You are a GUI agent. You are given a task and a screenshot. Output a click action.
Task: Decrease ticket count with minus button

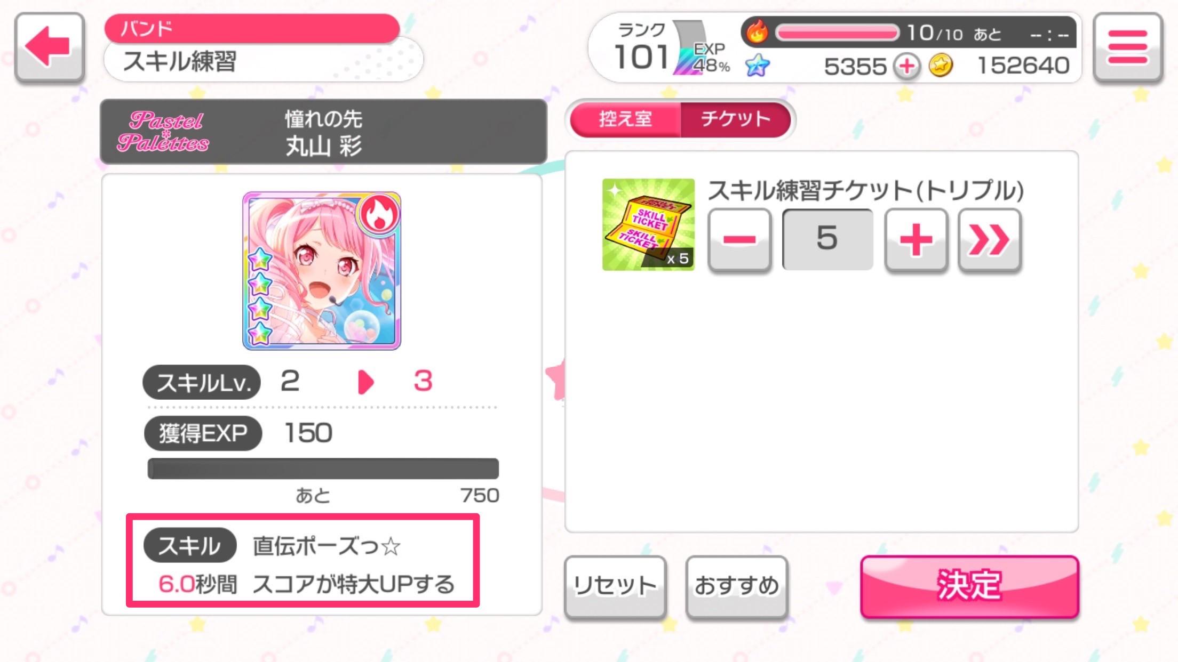tap(739, 240)
